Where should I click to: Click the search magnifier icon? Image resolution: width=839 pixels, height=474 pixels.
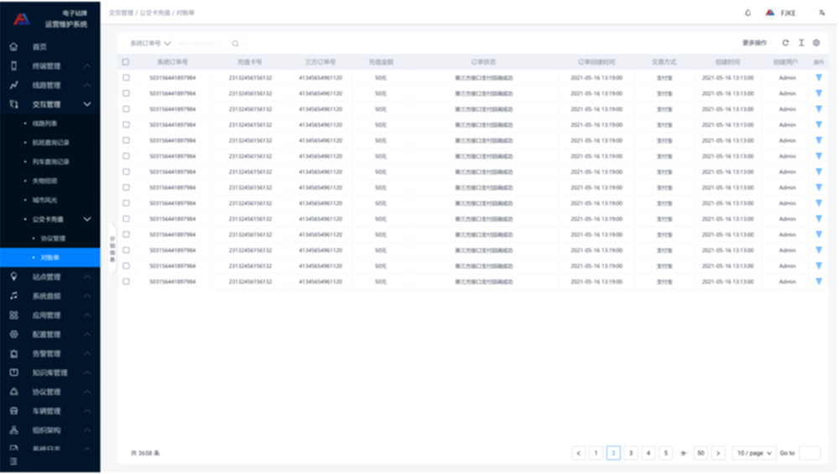tap(236, 44)
